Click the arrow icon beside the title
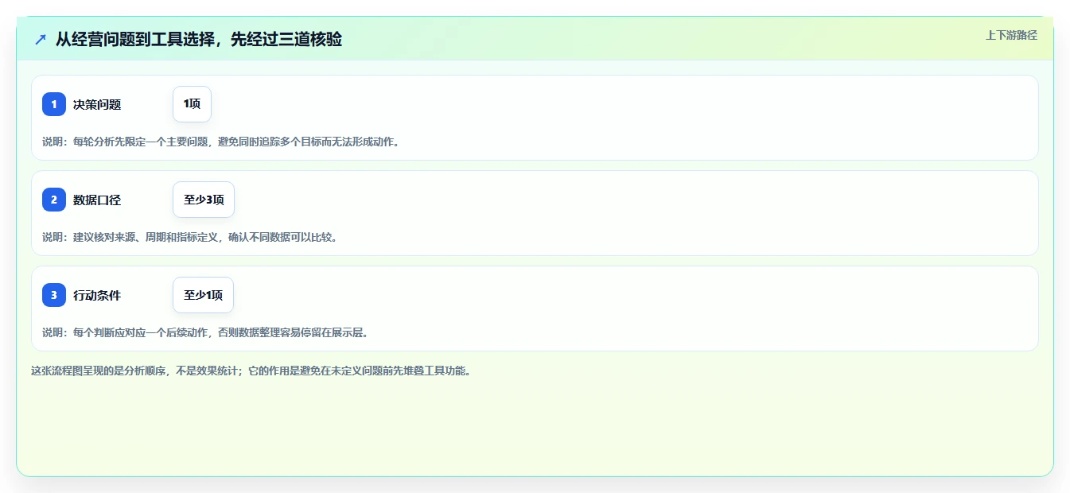 tap(41, 39)
